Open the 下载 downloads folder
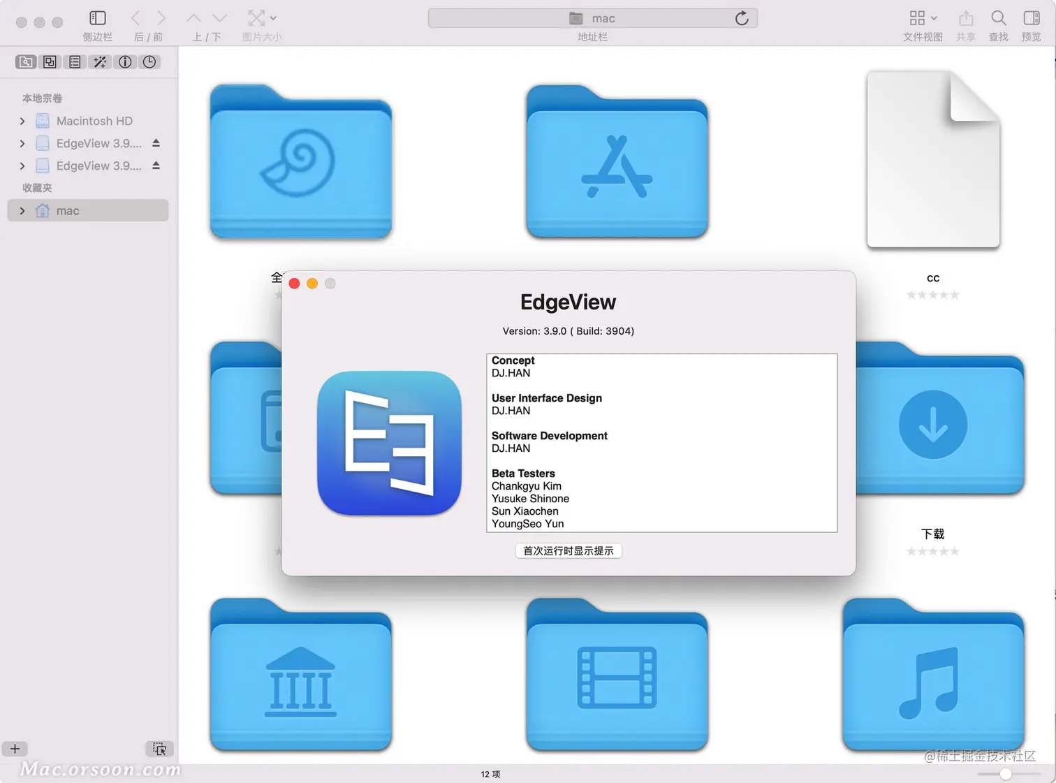The image size is (1056, 783). coord(939,418)
